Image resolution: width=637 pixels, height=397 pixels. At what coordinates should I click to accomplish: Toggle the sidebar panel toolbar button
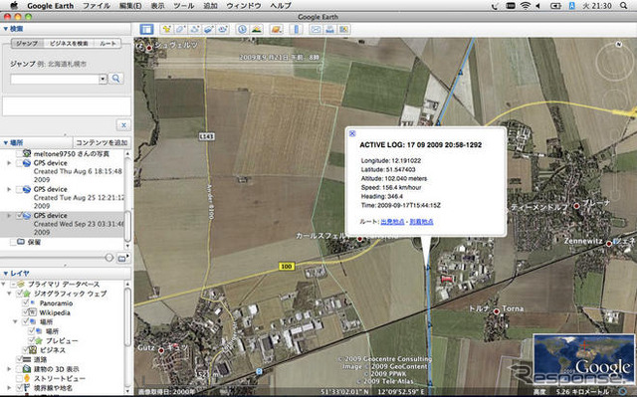[146, 29]
